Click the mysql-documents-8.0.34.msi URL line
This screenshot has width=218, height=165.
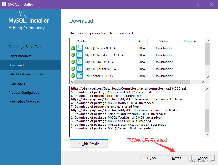[127, 99]
